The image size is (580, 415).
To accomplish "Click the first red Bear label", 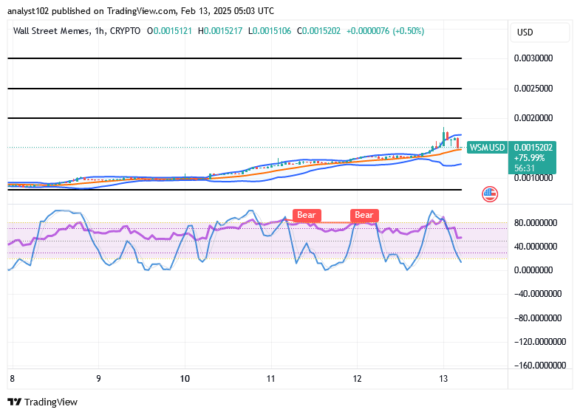I will pyautogui.click(x=307, y=215).
